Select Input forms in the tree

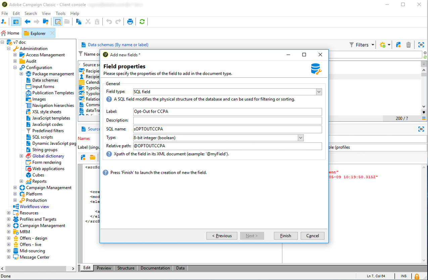[43, 87]
